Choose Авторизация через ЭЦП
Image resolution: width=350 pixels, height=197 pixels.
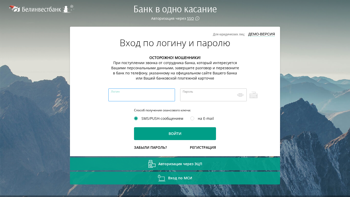(175, 164)
